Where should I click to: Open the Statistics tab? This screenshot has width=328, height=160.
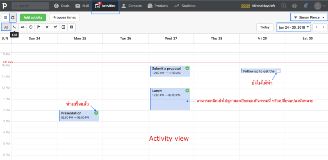click(x=185, y=6)
